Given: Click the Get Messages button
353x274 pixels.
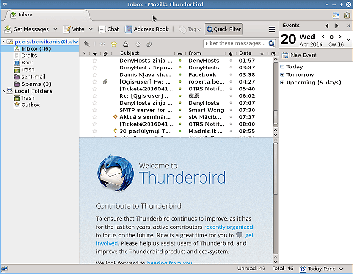Looking at the screenshot, I should tap(26, 29).
